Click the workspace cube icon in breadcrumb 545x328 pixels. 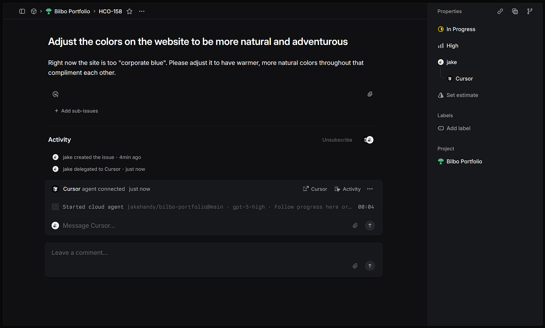[34, 11]
